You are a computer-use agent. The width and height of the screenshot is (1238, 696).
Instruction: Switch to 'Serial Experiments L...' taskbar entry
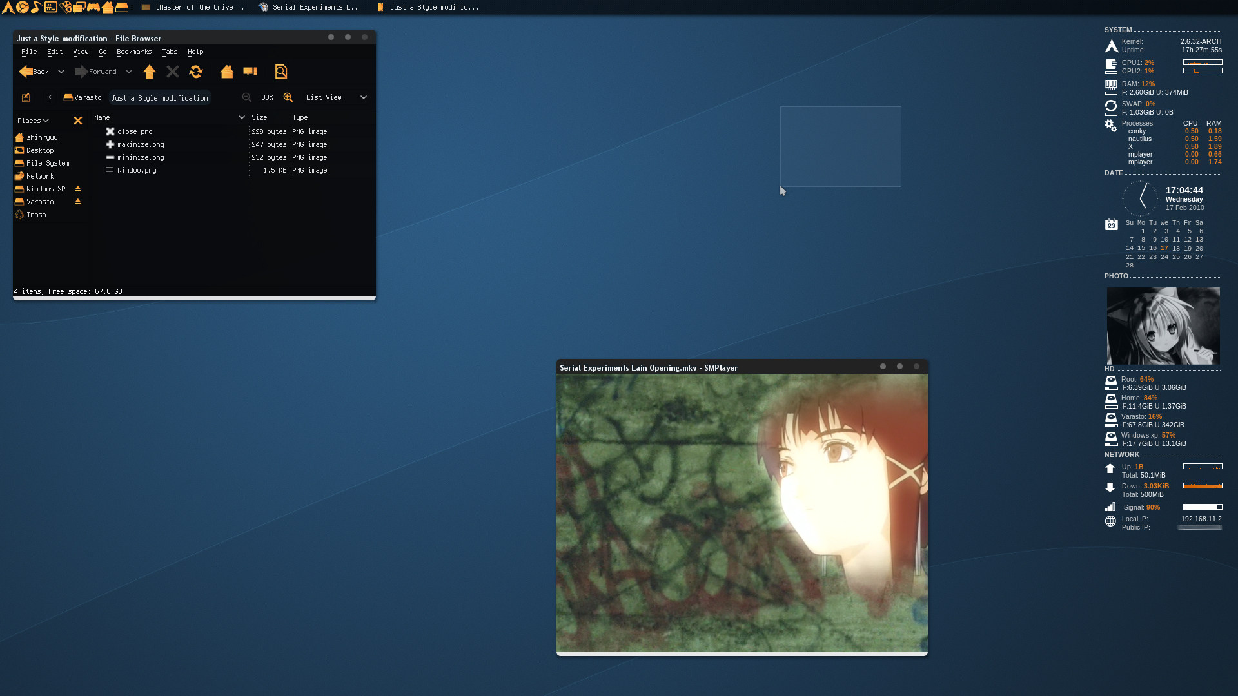(310, 7)
